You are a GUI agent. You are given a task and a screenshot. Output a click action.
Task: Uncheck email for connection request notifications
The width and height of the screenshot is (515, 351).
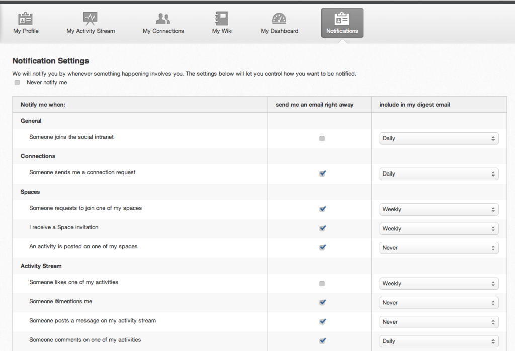tap(322, 173)
